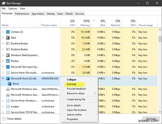The height and width of the screenshot is (124, 162).
Task: Open the Options menu
Action: pyautogui.click(x=13, y=8)
